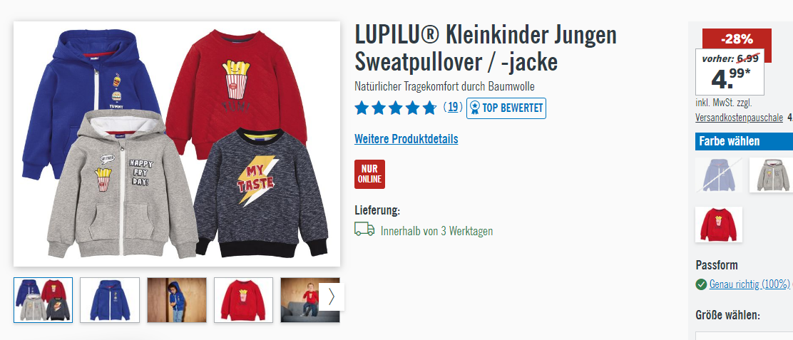The width and height of the screenshot is (793, 340).
Task: Select the crossed-out blue hoodie color
Action: point(719,175)
